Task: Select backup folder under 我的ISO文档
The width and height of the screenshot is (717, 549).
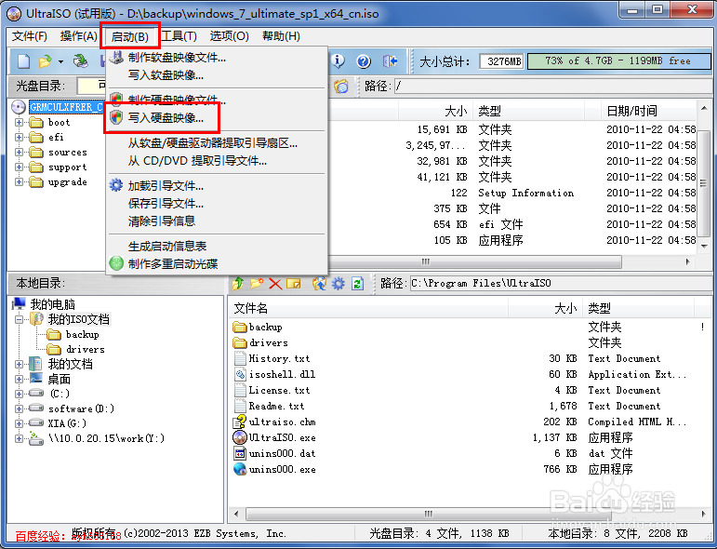Action: (x=83, y=334)
